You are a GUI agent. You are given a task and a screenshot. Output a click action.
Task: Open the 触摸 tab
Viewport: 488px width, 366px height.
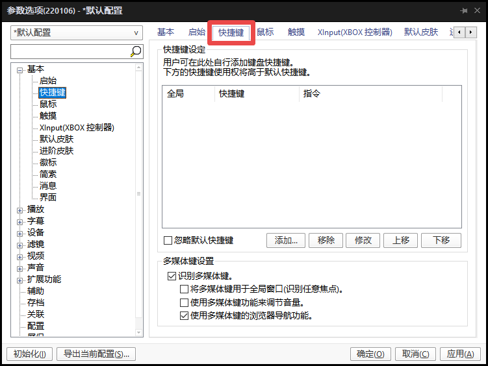[296, 32]
